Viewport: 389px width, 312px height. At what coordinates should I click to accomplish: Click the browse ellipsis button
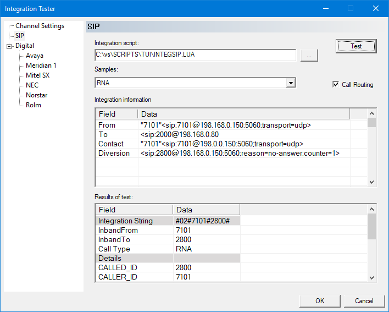(x=309, y=56)
